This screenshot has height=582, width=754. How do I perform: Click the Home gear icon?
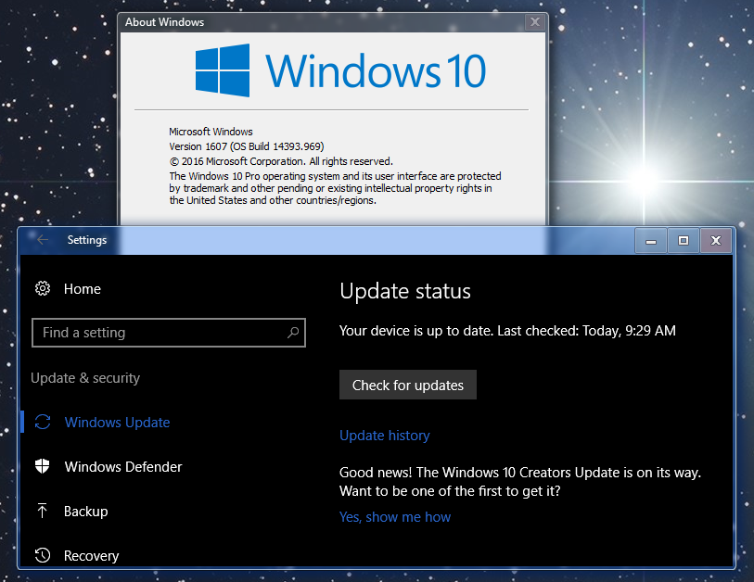tap(43, 288)
